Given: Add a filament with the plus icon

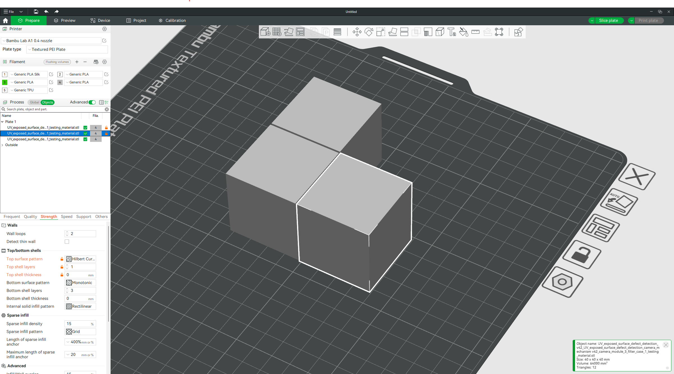Looking at the screenshot, I should [77, 62].
